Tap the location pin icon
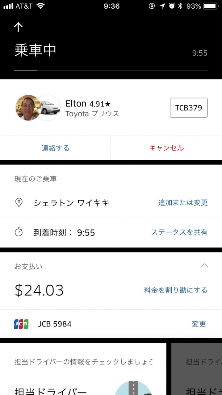 pyautogui.click(x=19, y=203)
